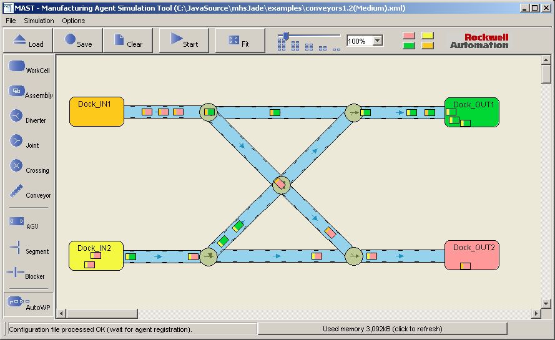Click the Rockwell Automation logo
Viewport: 555px width, 340px height.
[x=479, y=41]
